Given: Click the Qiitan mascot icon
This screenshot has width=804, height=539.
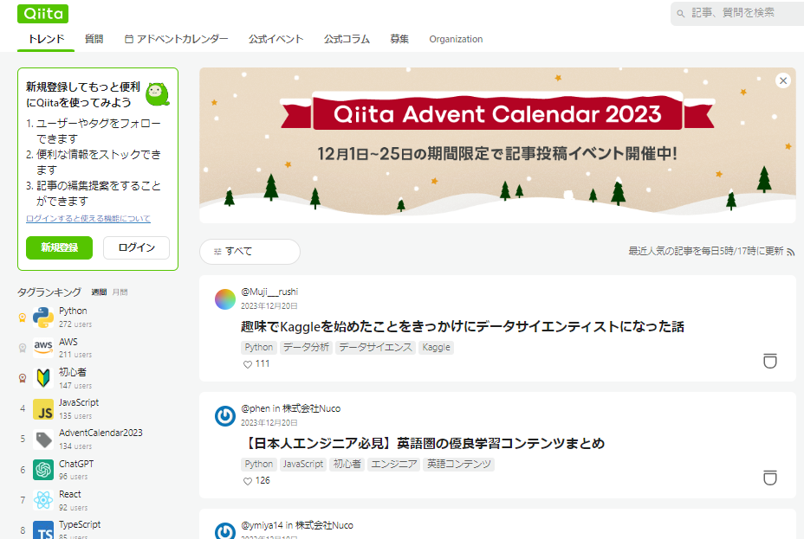Looking at the screenshot, I should 157,94.
